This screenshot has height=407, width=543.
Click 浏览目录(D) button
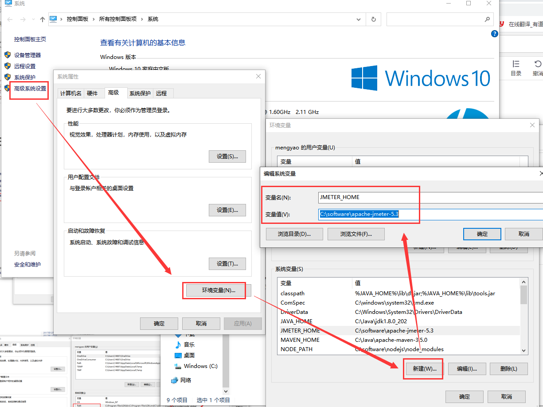click(x=294, y=234)
